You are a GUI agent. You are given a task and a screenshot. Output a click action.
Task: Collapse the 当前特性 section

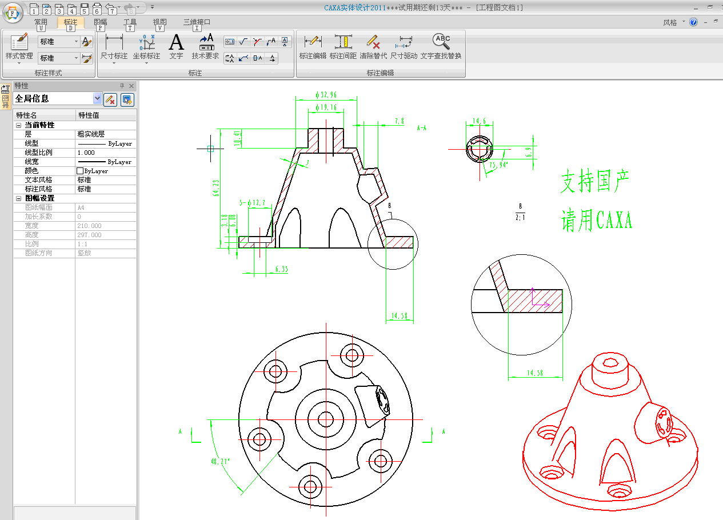pos(18,125)
